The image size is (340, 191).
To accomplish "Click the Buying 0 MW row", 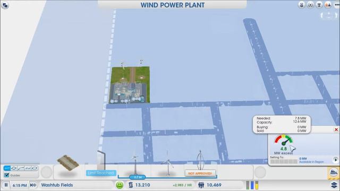I will coord(282,127).
